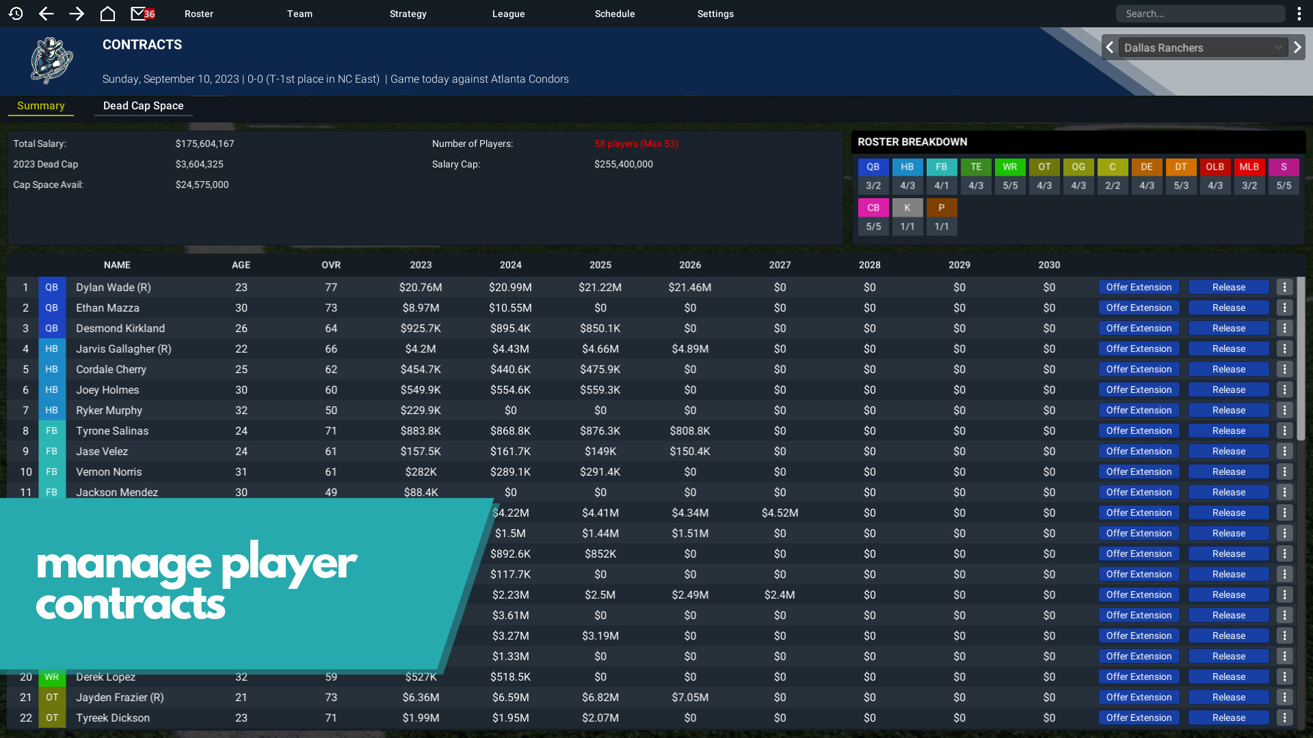Open three-dot options for Dylan Wade

pos(1284,288)
